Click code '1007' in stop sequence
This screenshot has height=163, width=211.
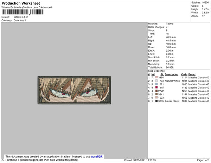point(185,101)
